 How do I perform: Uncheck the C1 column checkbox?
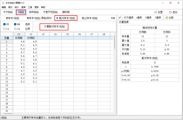(x=4, y=24)
